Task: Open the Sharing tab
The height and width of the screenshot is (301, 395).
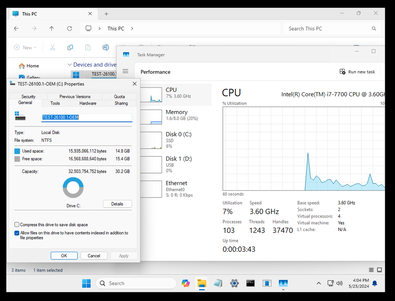Action: 121,103
